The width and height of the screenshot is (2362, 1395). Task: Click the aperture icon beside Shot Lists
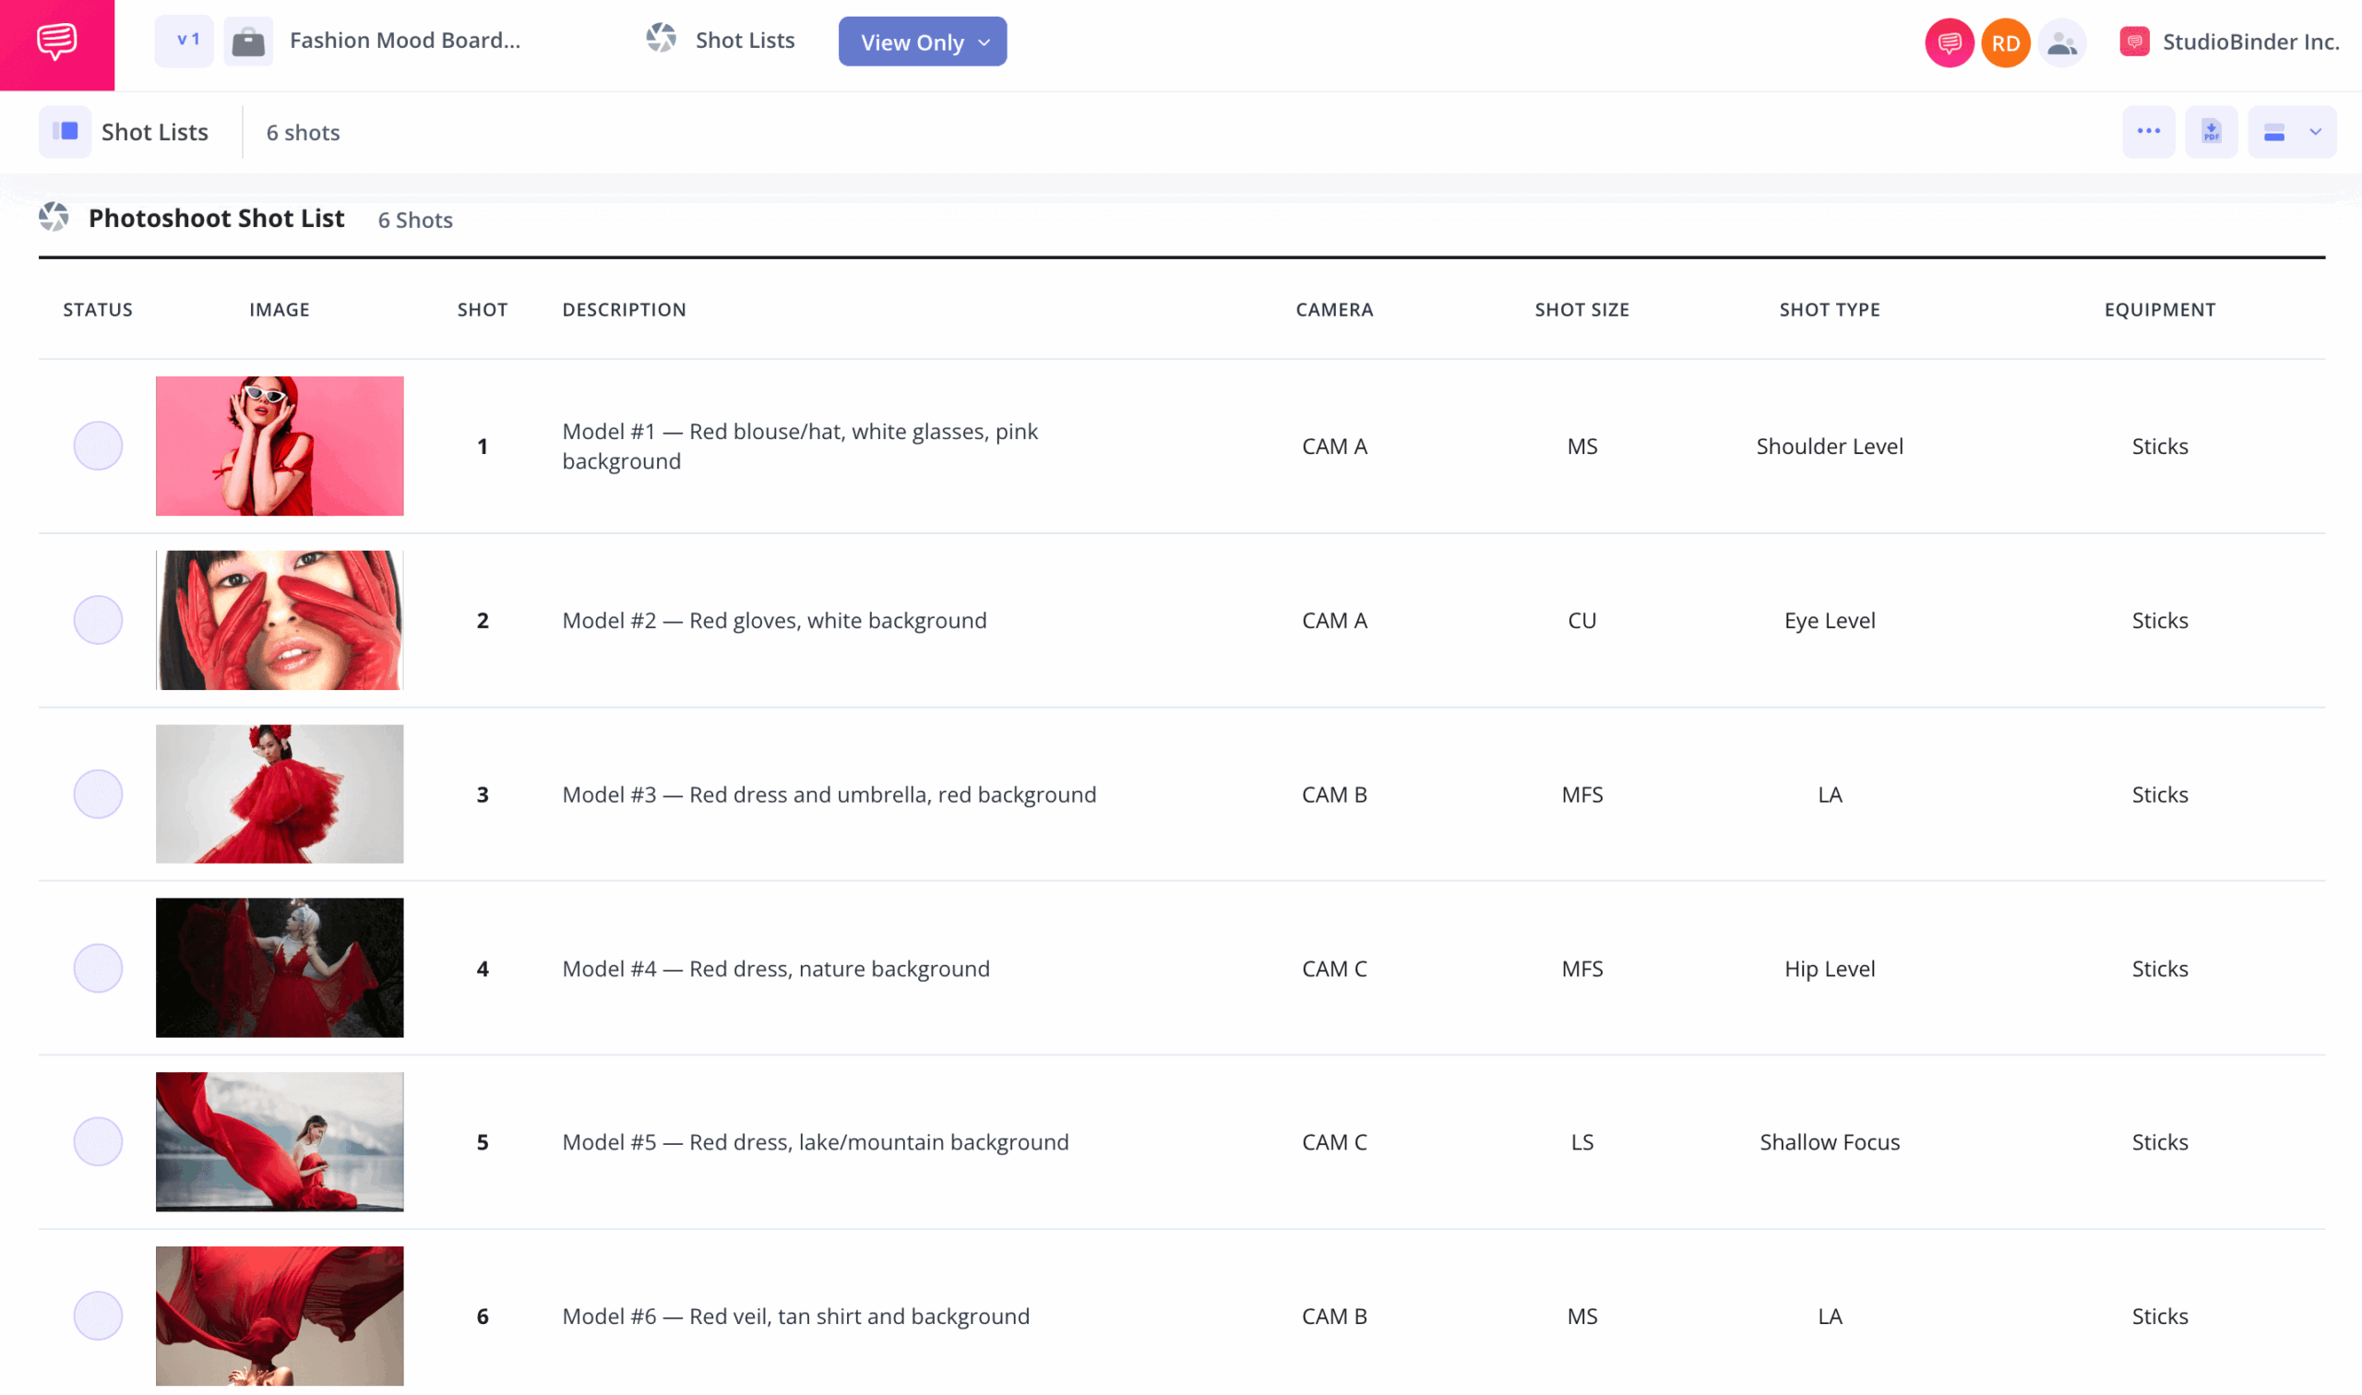pos(662,40)
